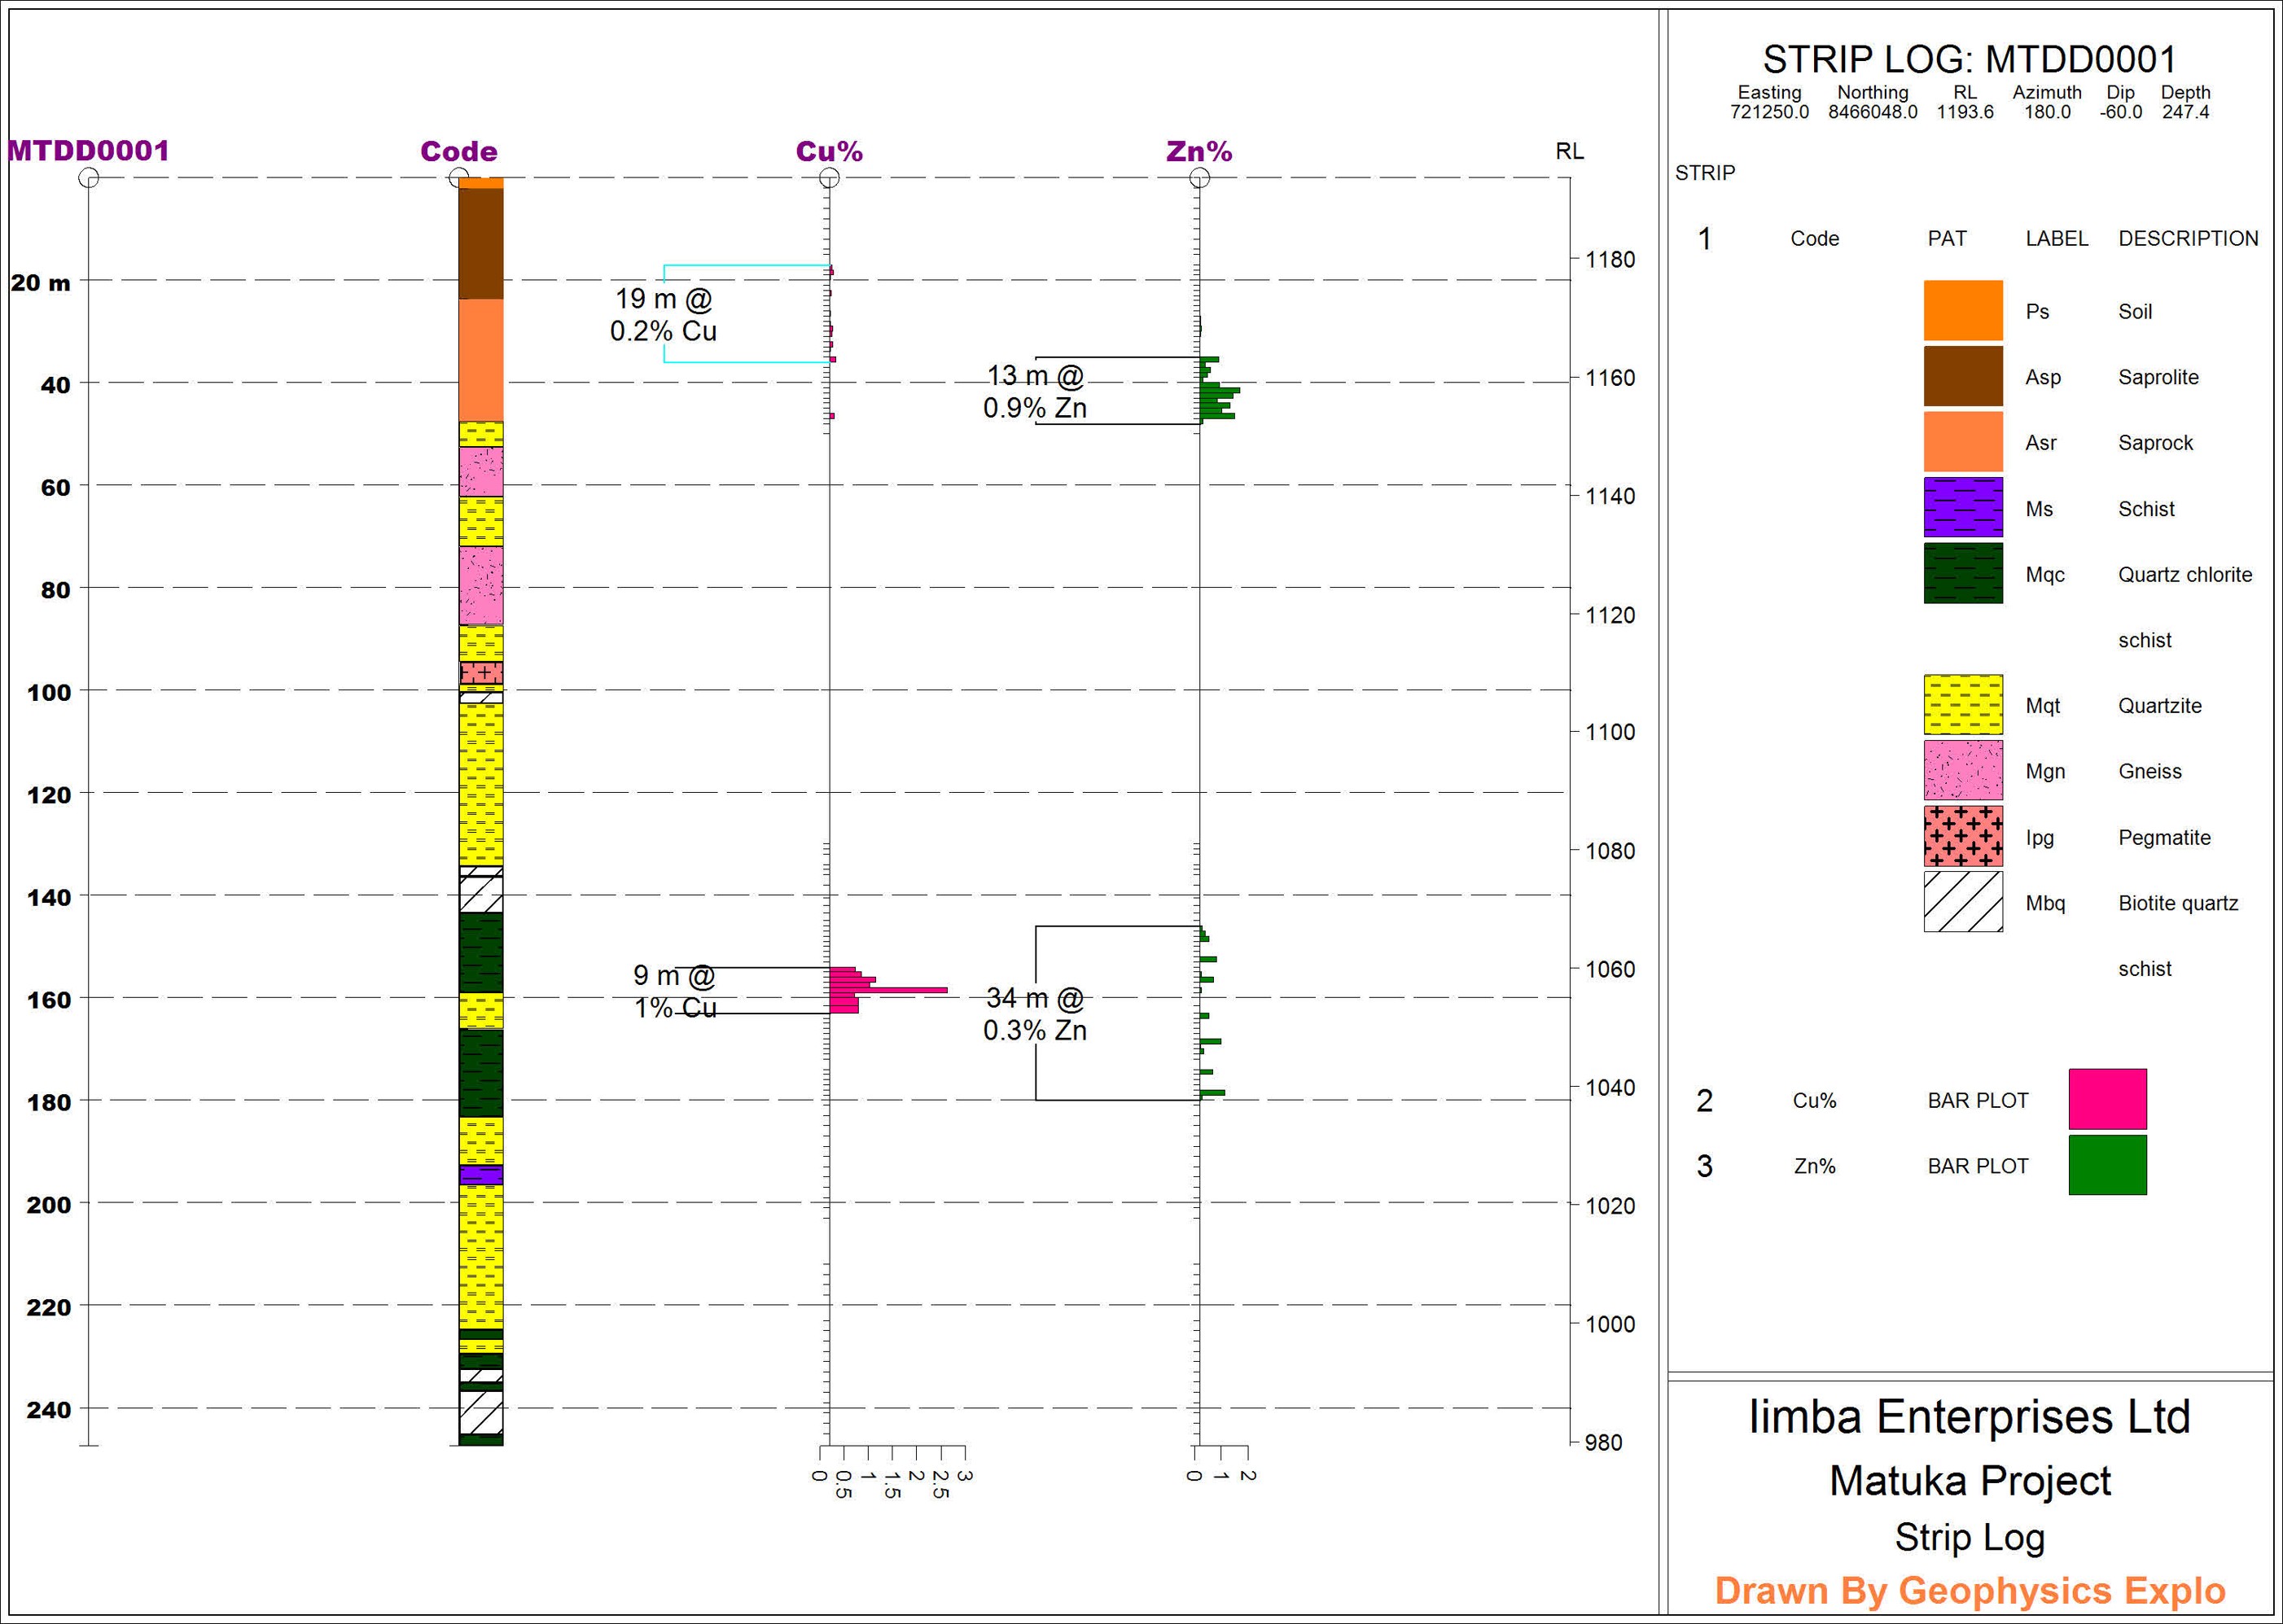Click the "PAT" legend column heading
This screenshot has height=1624, width=2283.
1947,239
